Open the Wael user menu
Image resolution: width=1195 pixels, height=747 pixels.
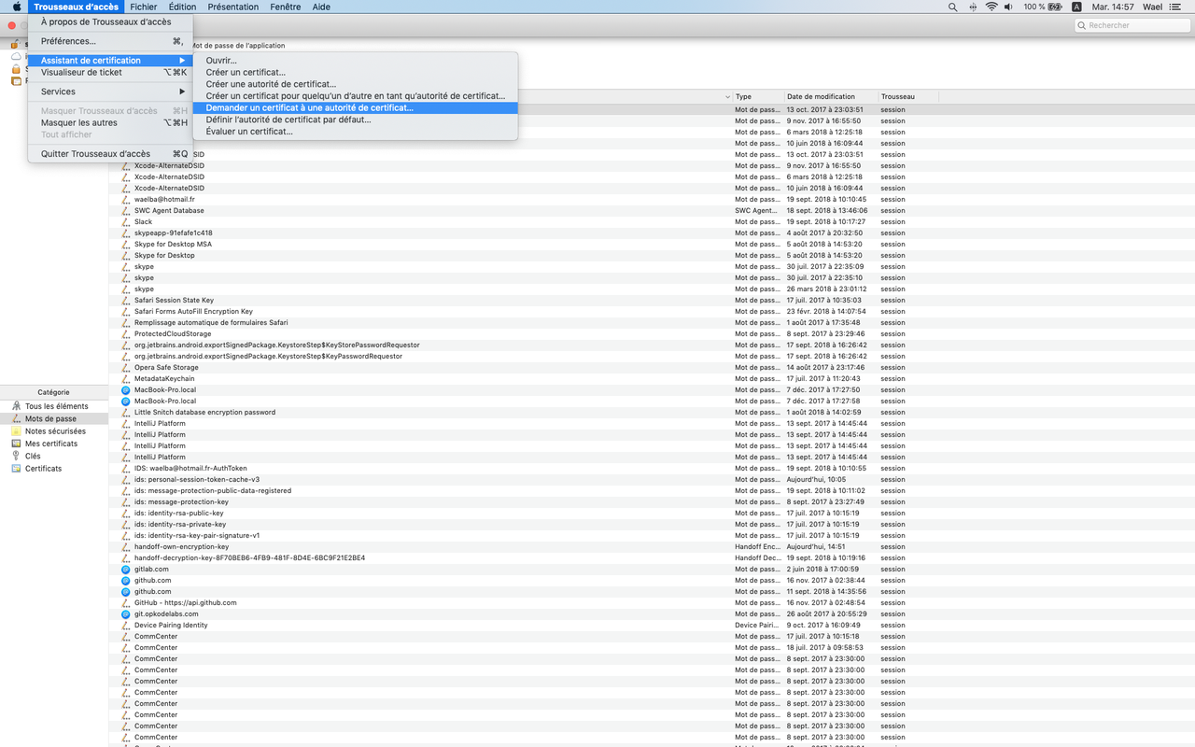point(1153,7)
